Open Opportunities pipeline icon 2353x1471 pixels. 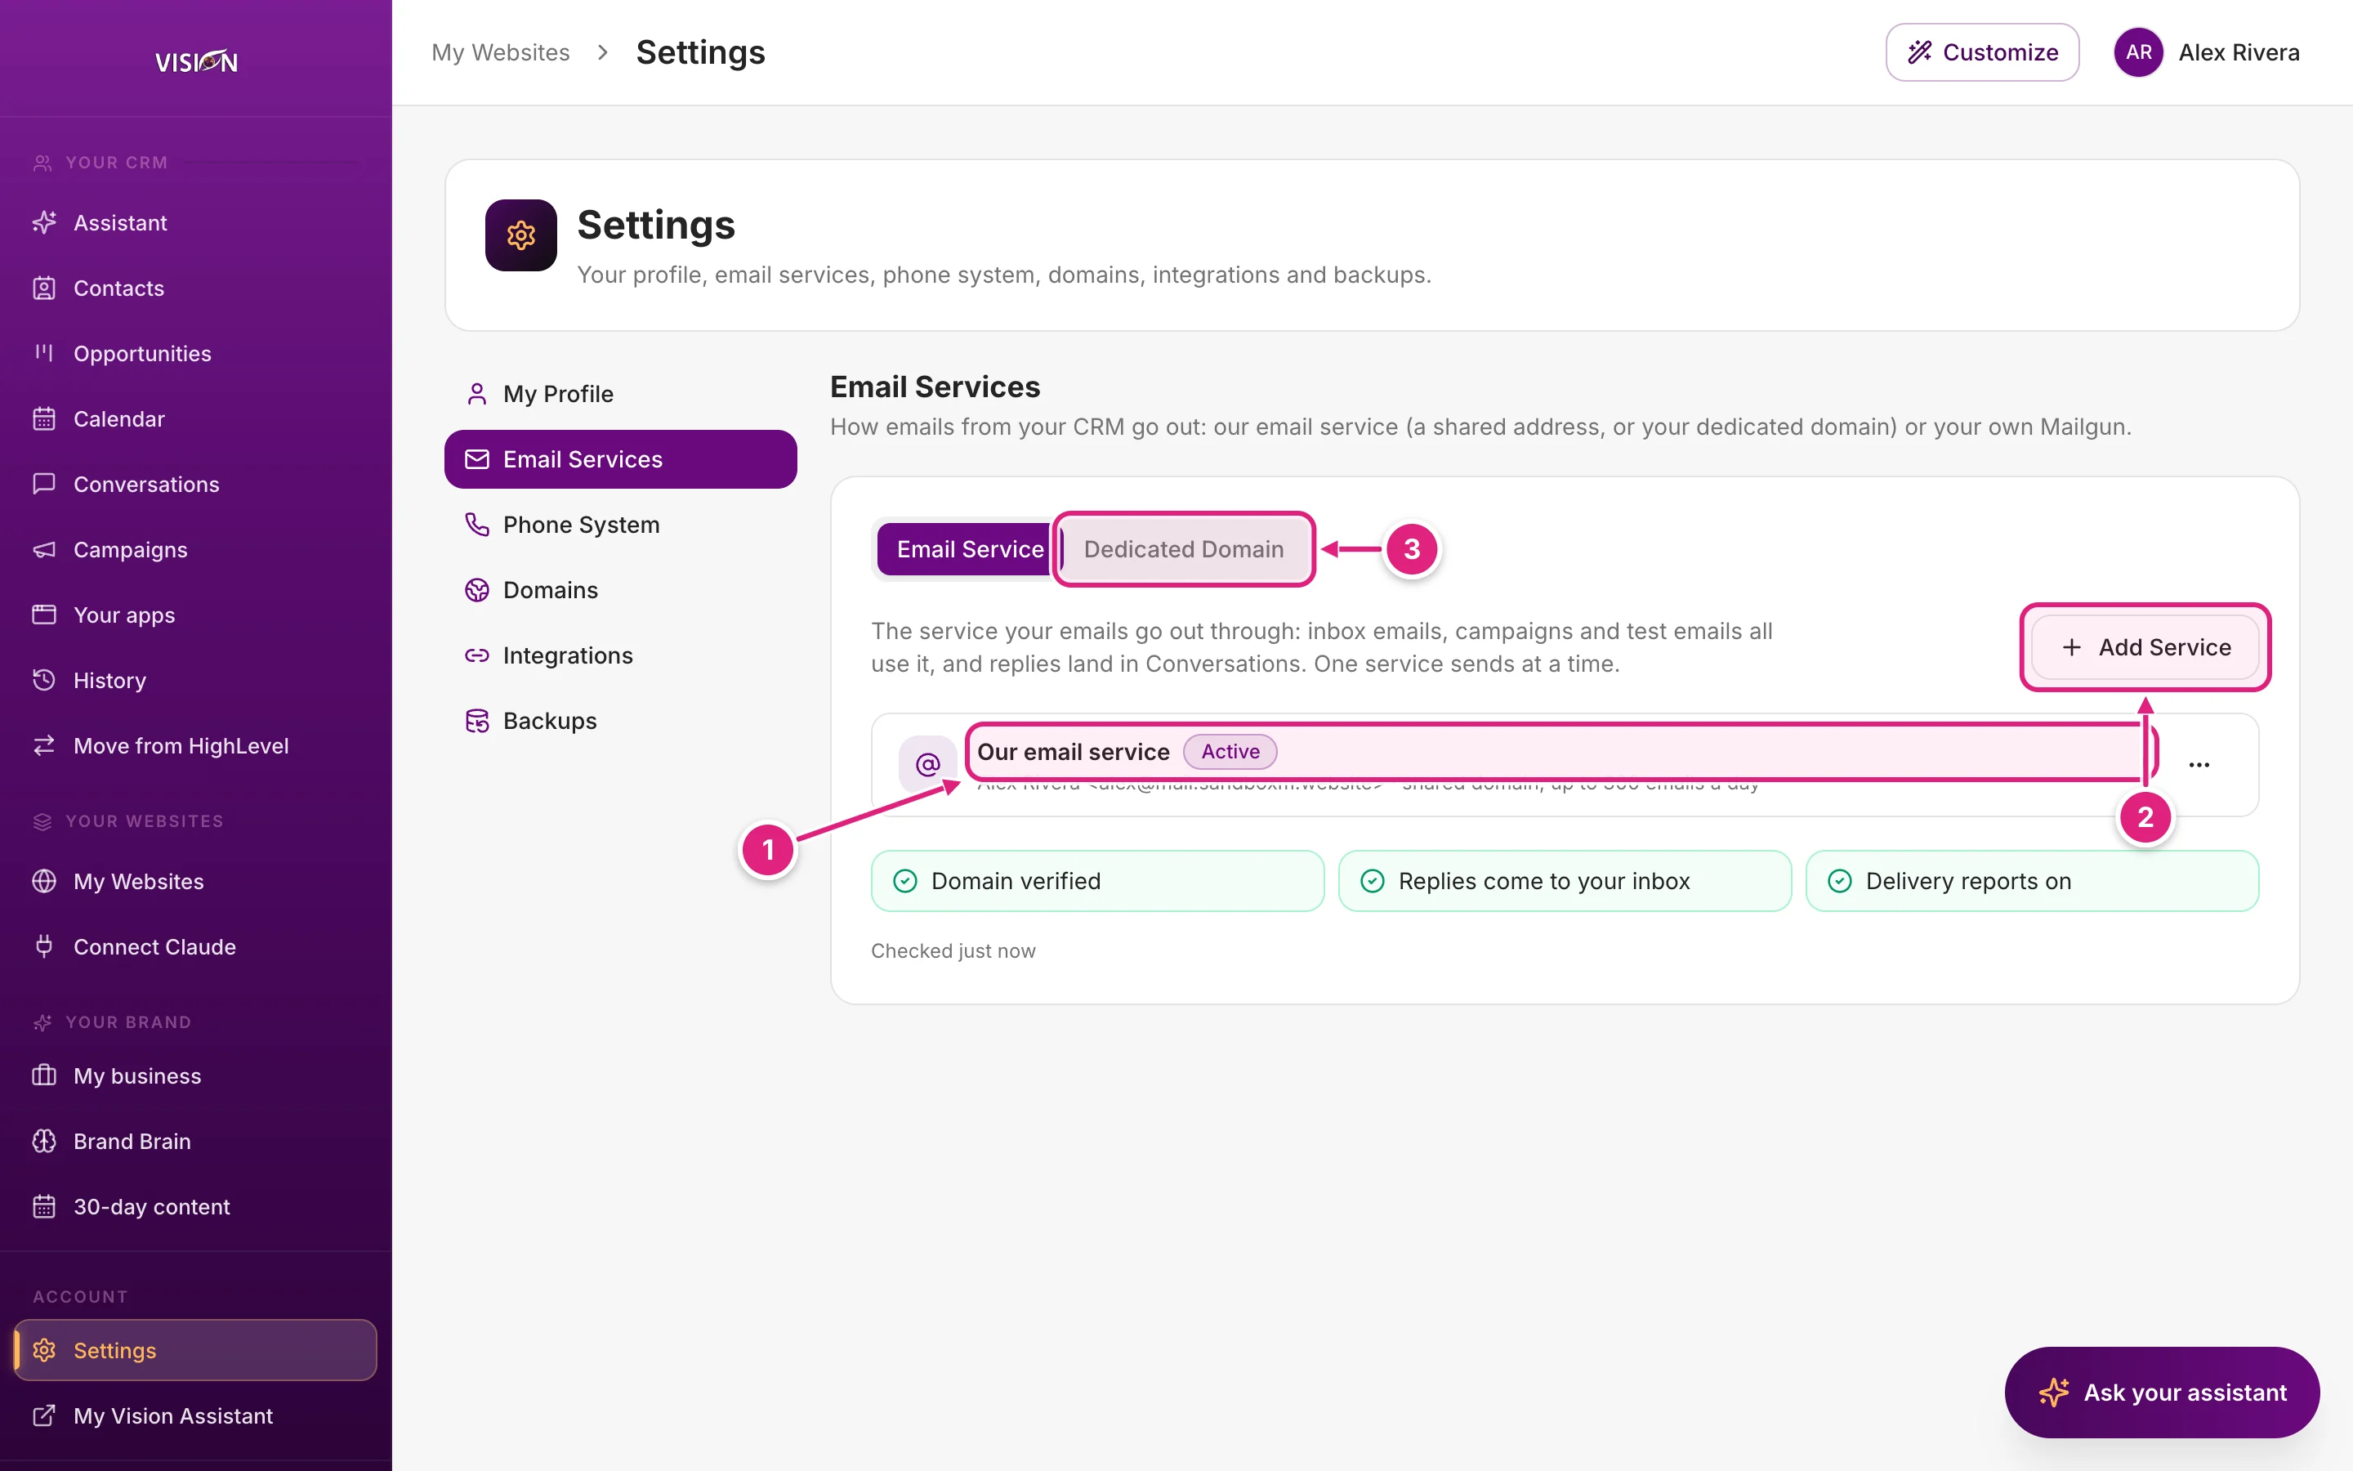(44, 353)
